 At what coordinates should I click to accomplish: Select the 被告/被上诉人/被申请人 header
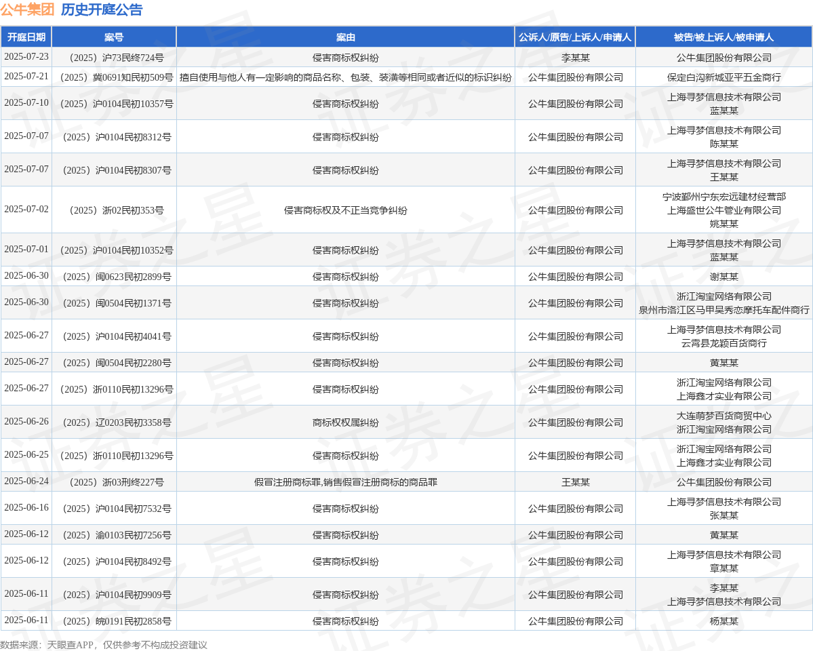point(723,37)
